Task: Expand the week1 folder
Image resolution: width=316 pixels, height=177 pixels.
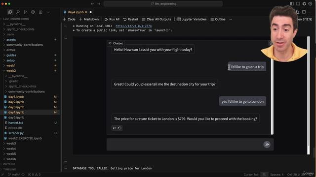Action: pyautogui.click(x=11, y=65)
